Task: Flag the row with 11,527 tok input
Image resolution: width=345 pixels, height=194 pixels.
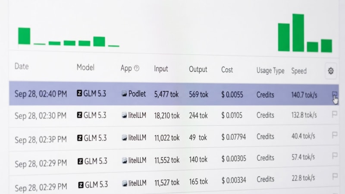Action: pos(335,176)
